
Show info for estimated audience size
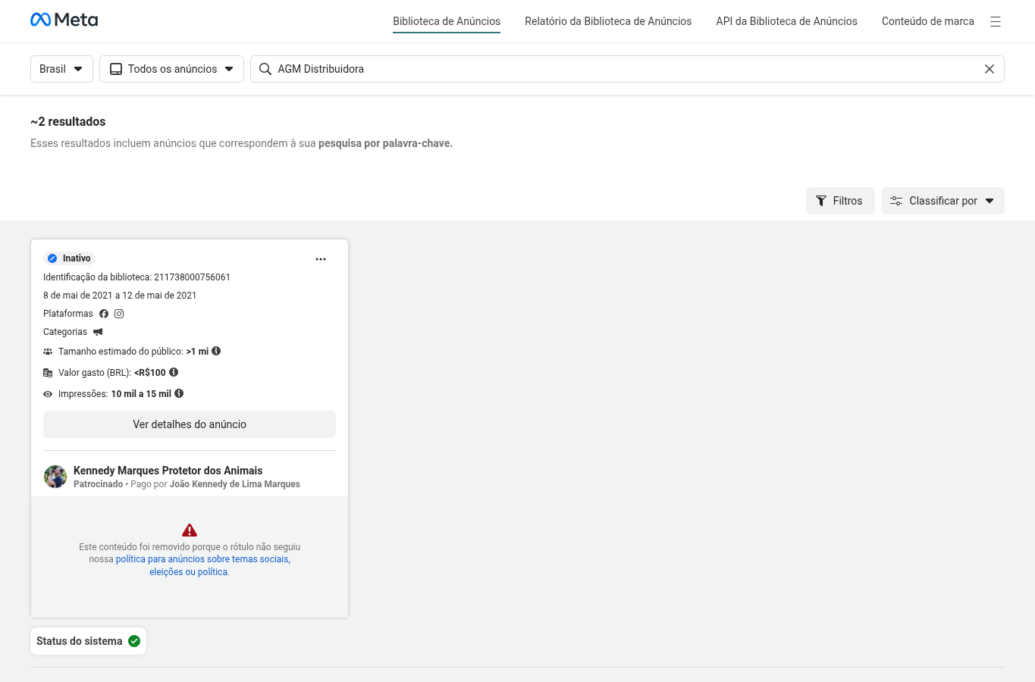click(x=216, y=351)
